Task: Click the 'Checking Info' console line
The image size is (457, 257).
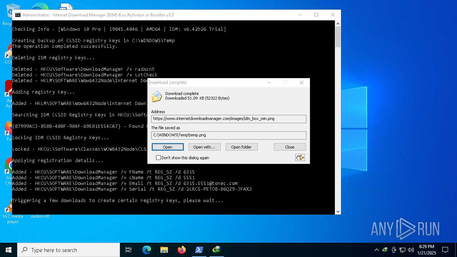Action: 119,29
